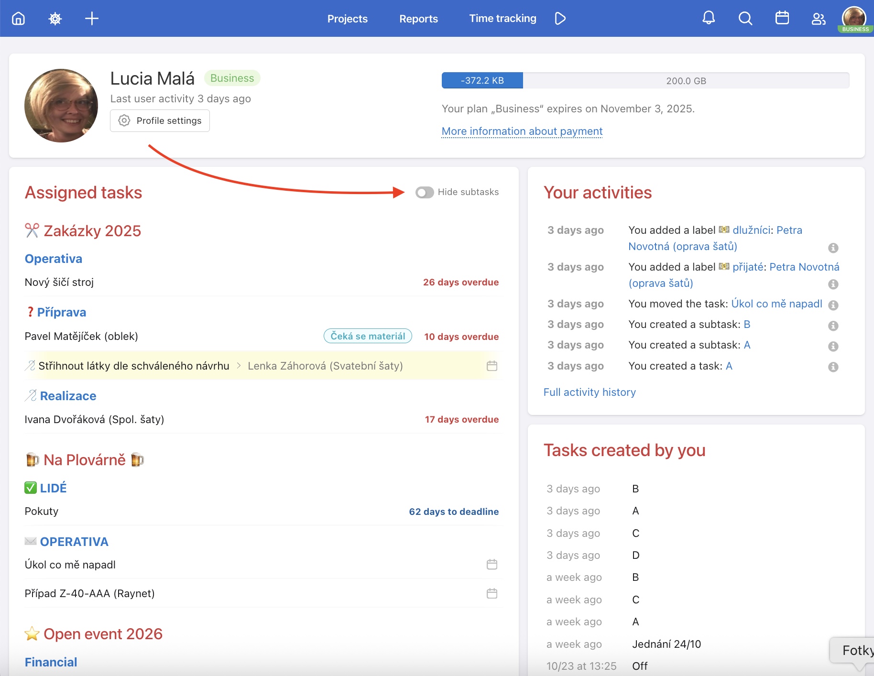The width and height of the screenshot is (874, 676).
Task: Open Profile settings
Action: [160, 120]
